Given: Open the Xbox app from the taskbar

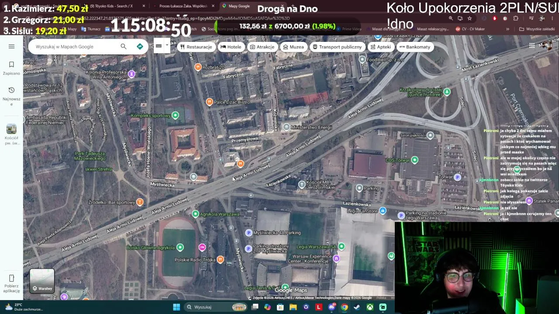Looking at the screenshot, I should pos(370,307).
